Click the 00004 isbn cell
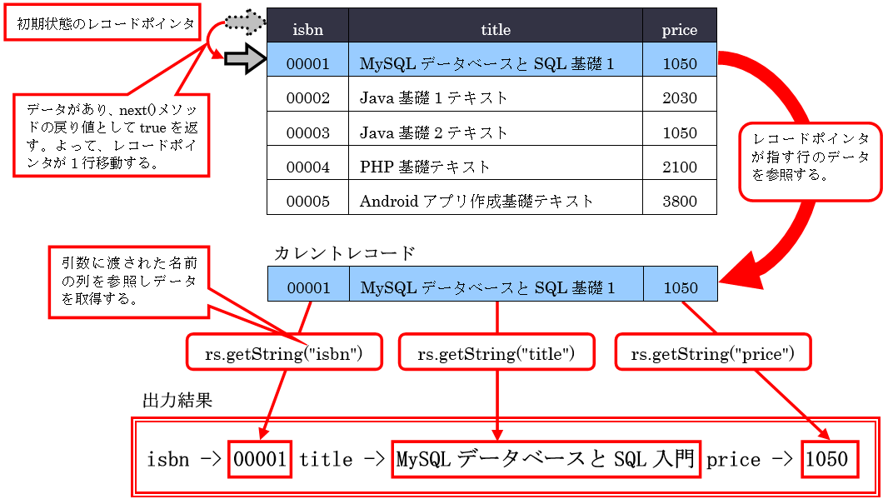883x499 pixels. (307, 167)
